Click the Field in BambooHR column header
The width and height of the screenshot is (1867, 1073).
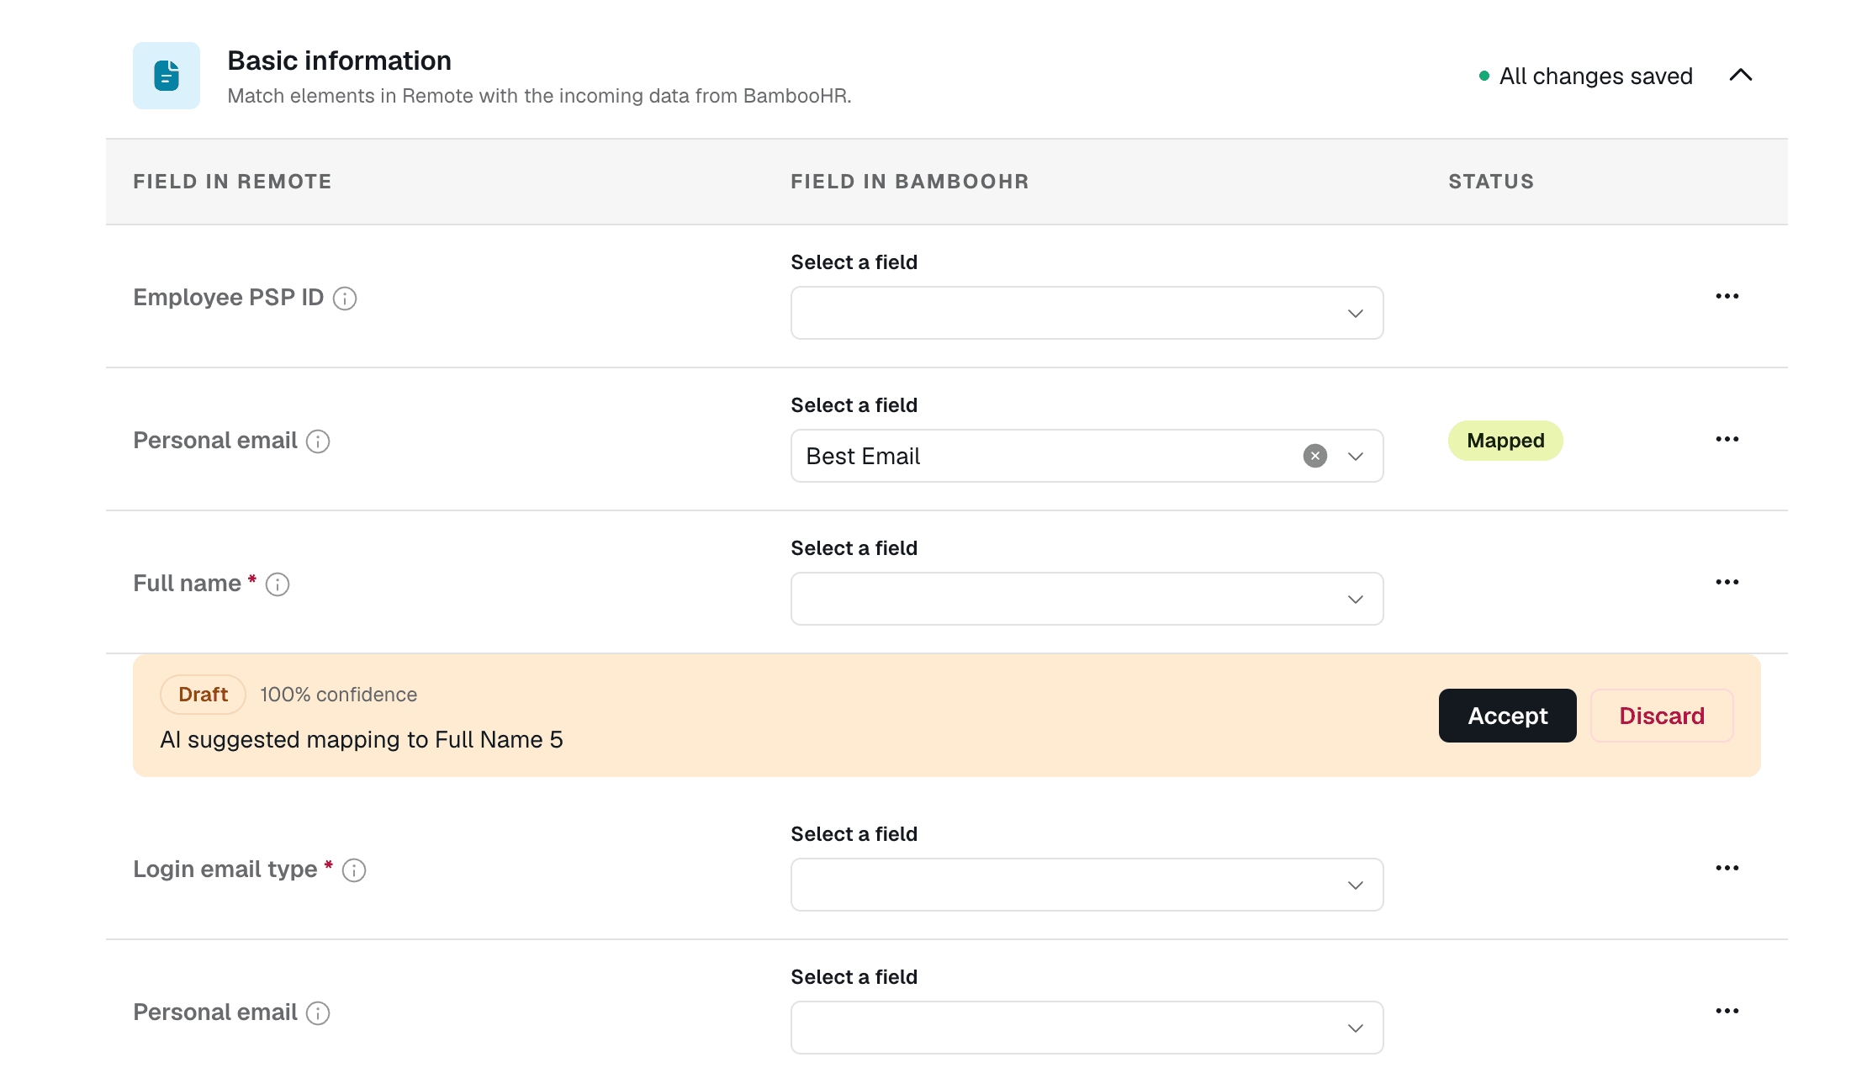910,182
